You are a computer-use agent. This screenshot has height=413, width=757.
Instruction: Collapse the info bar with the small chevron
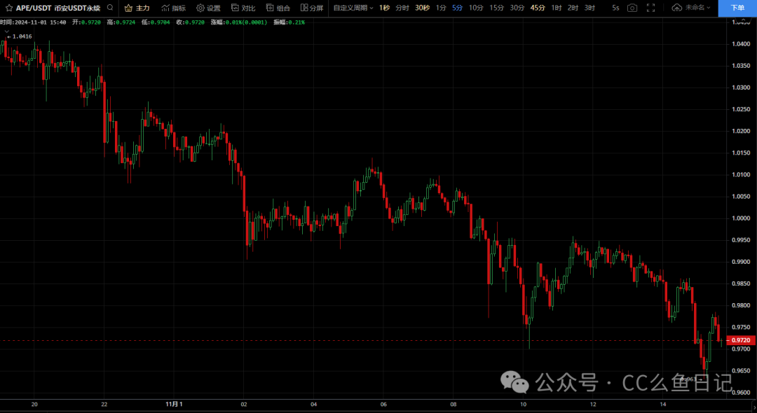(x=7, y=31)
